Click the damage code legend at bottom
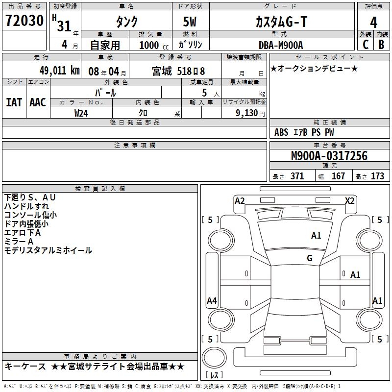392x392 pixels. [x=172, y=386]
